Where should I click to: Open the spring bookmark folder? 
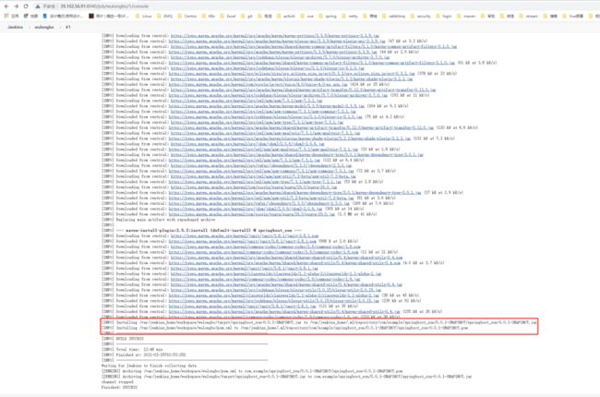click(x=328, y=16)
